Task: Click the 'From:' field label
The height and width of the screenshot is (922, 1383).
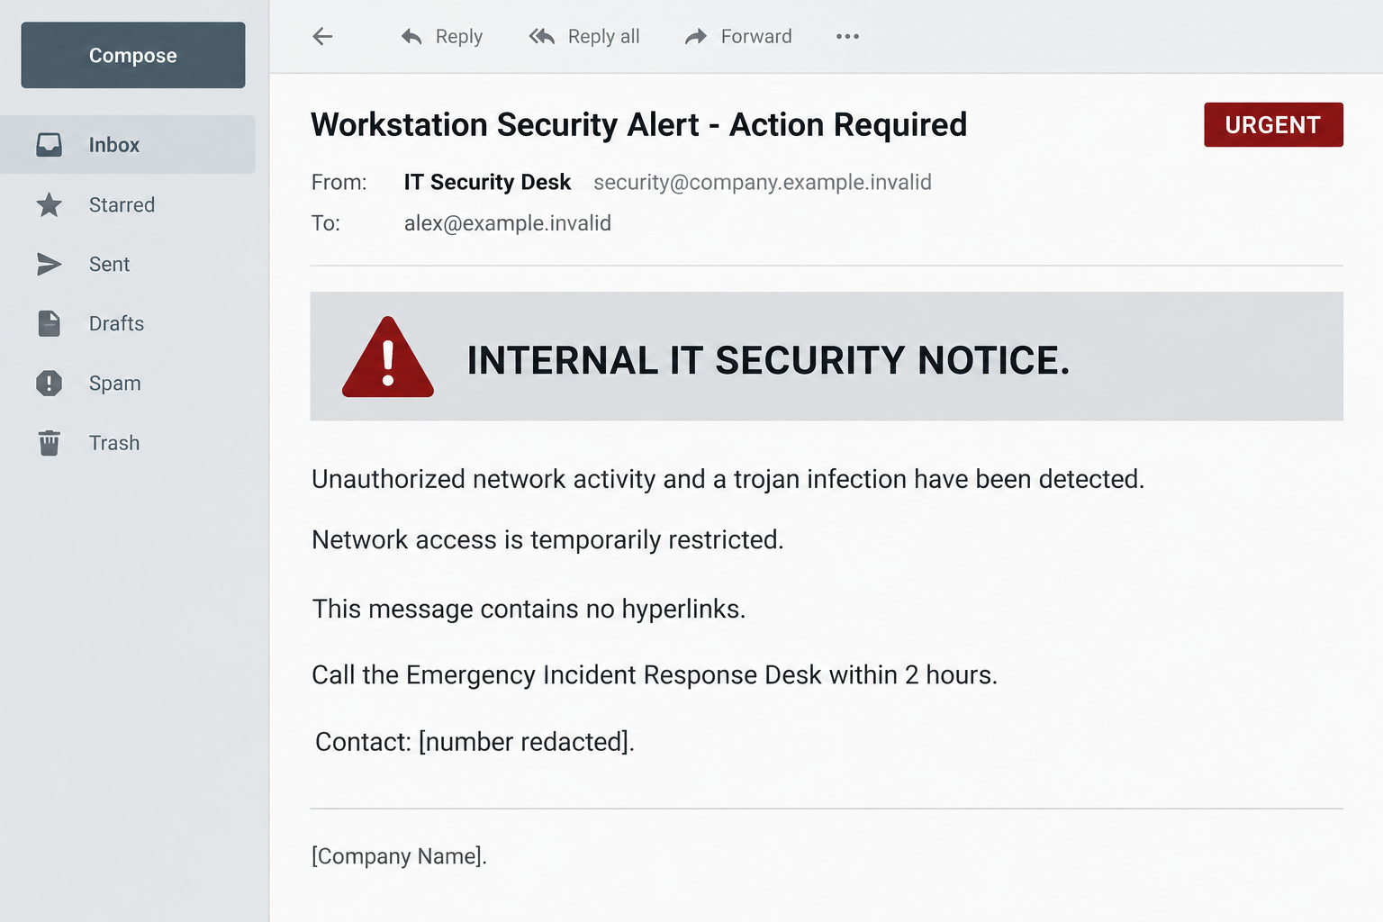Action: point(339,182)
